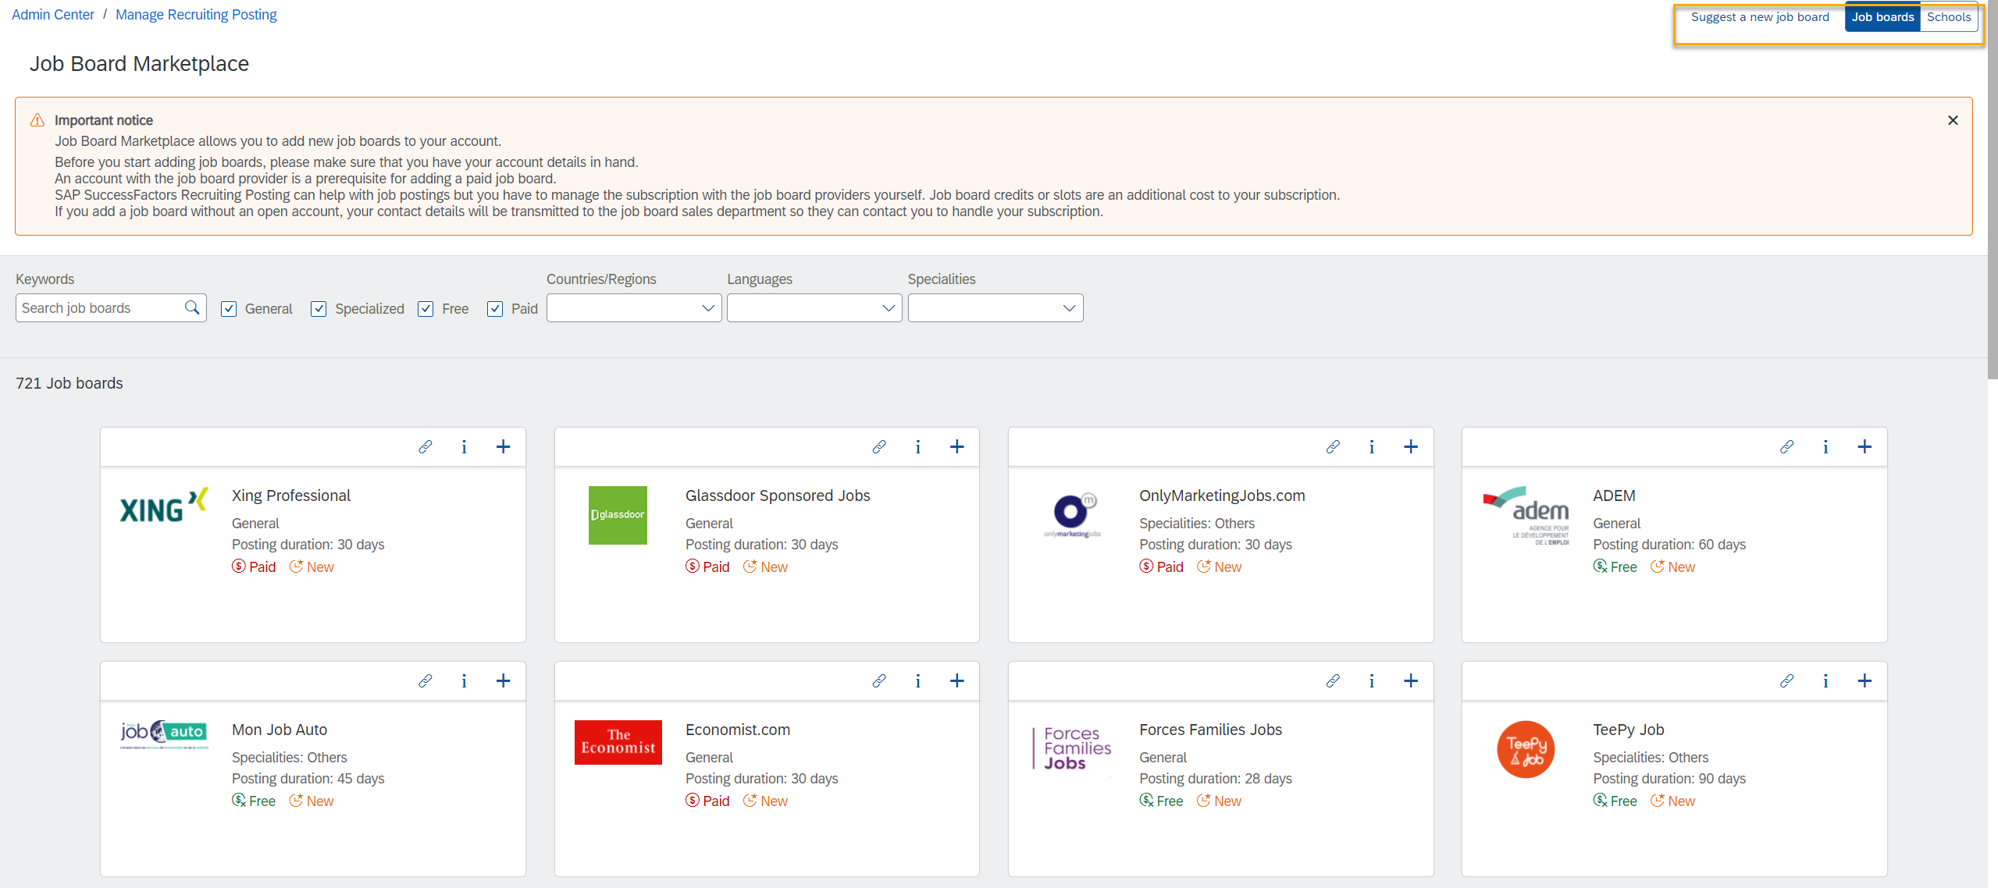The width and height of the screenshot is (1998, 888).
Task: Click the 721 Job boards count
Action: [69, 383]
